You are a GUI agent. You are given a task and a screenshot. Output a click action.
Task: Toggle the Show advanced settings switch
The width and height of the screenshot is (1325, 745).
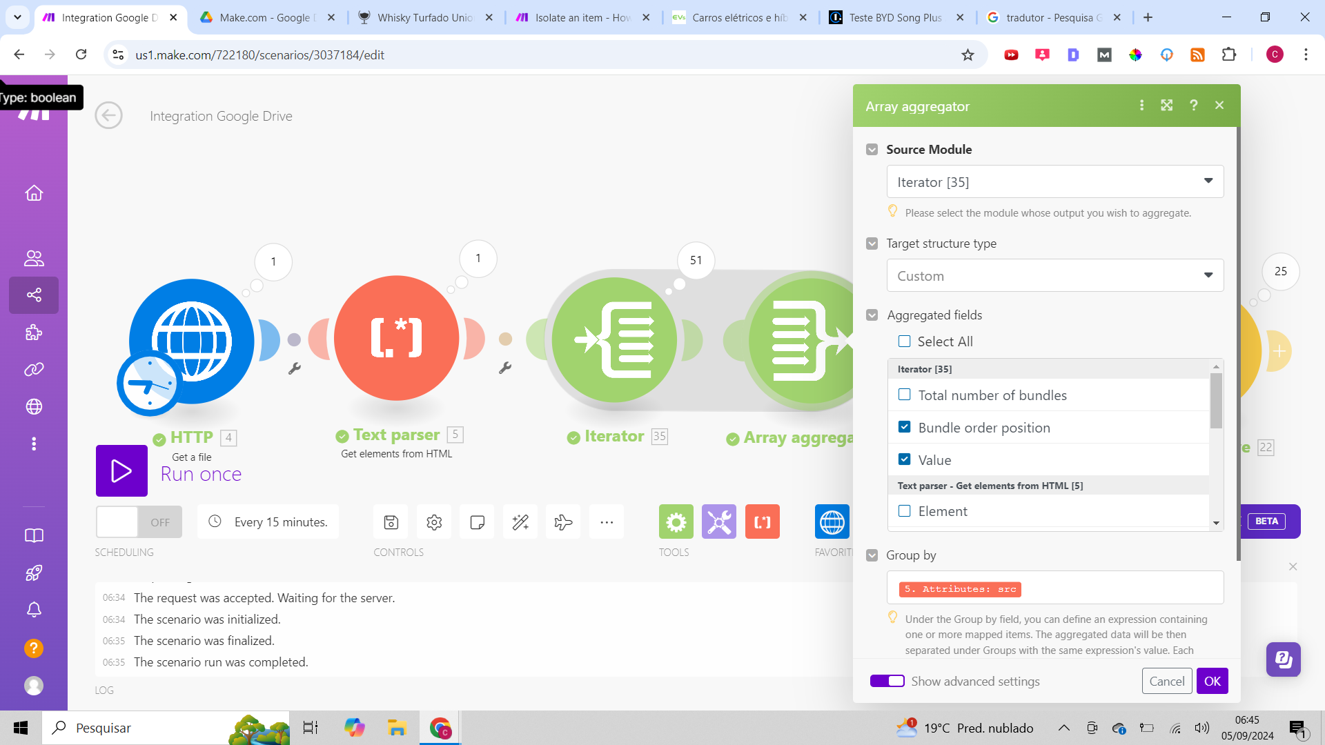coord(887,681)
